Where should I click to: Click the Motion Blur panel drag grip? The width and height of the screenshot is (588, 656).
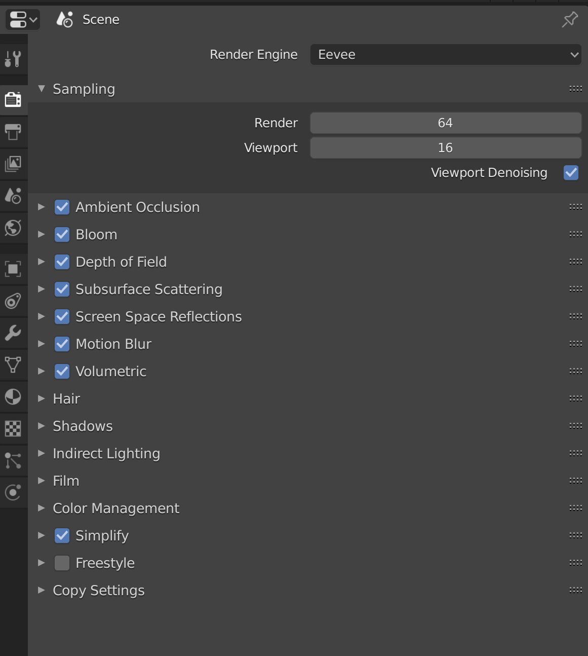(x=576, y=344)
